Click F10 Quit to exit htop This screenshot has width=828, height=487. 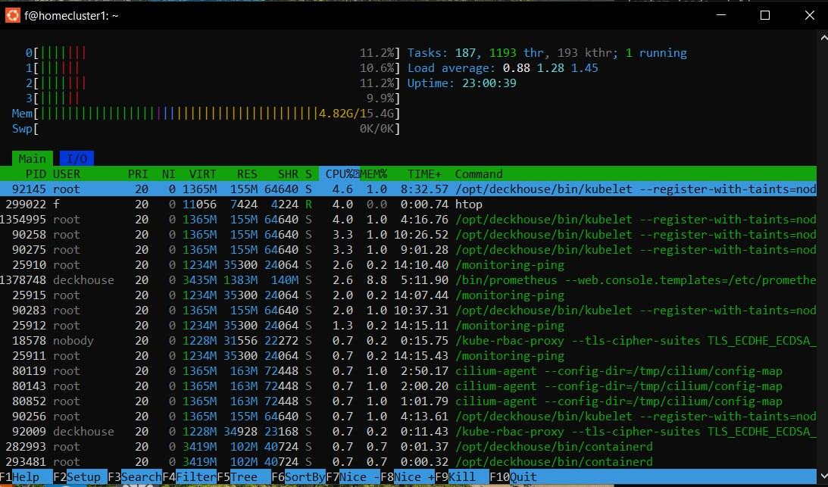[514, 477]
